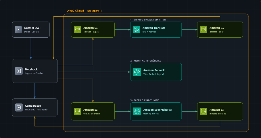Image resolution: width=261 pixels, height=138 pixels.
Task: Select the 'entrada · inglês' subtitle
Action: (91, 32)
